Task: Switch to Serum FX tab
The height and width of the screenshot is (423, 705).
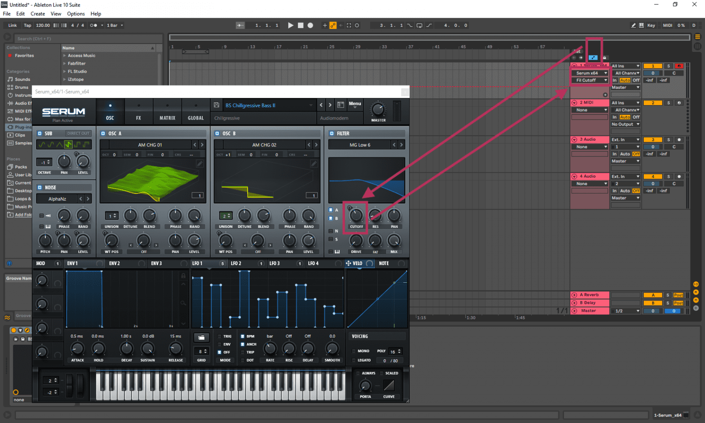Action: pyautogui.click(x=138, y=111)
